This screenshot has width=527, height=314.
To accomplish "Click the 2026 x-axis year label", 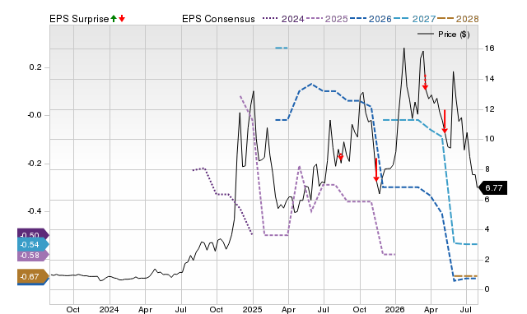I will (395, 309).
